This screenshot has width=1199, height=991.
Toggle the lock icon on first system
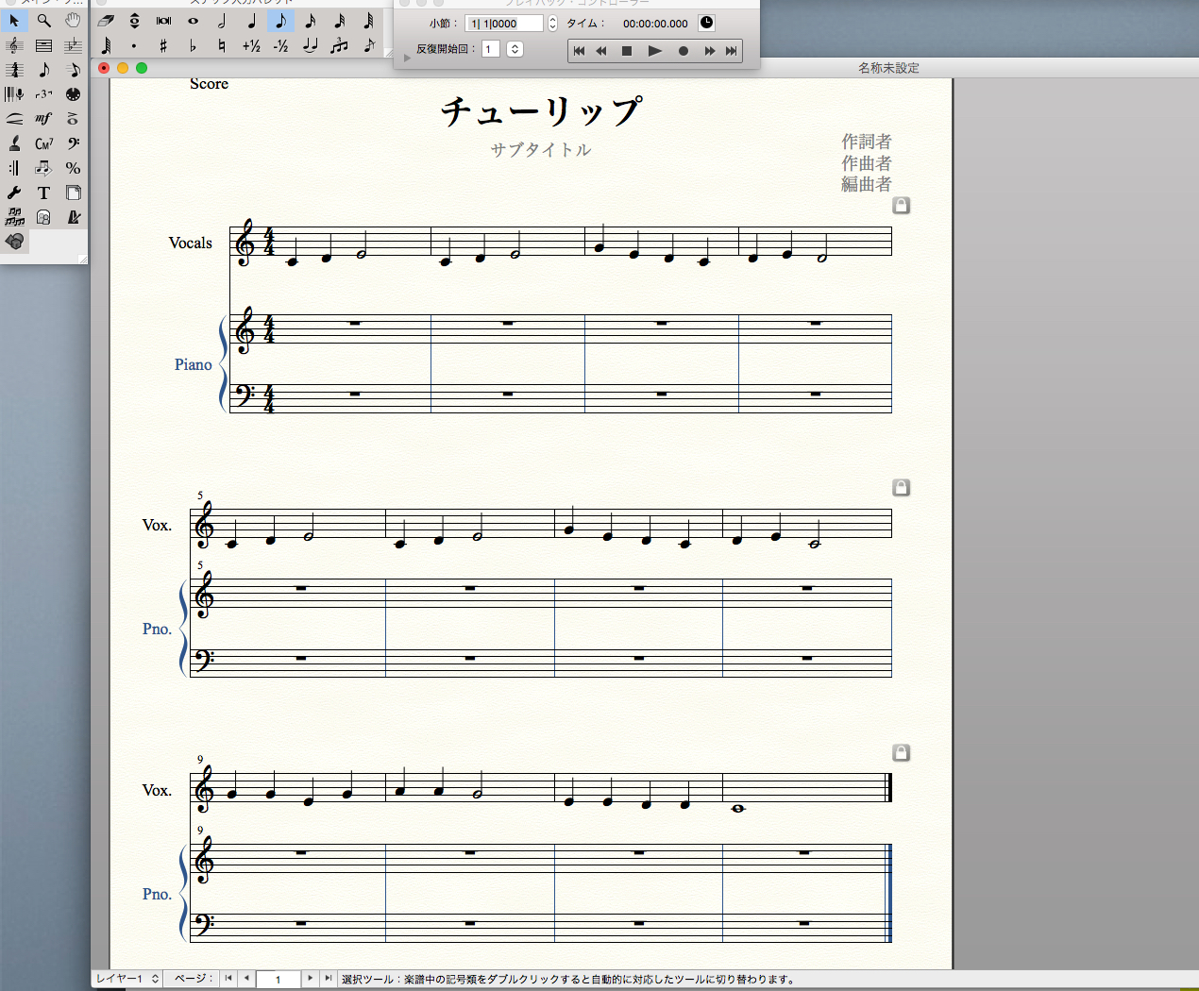click(x=902, y=205)
